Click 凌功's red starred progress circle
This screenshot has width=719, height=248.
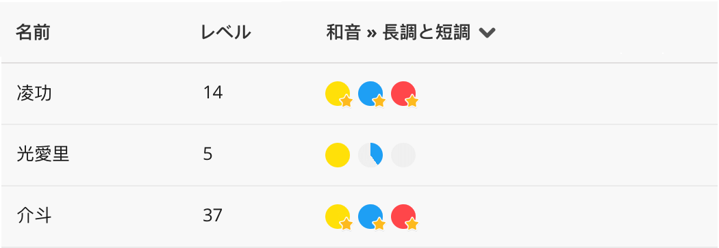point(403,94)
